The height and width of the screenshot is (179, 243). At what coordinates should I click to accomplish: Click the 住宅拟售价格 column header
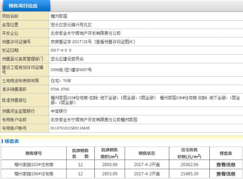click(190, 153)
